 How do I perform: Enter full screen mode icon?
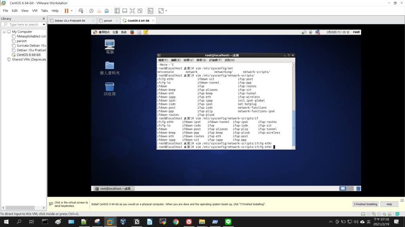132,11
